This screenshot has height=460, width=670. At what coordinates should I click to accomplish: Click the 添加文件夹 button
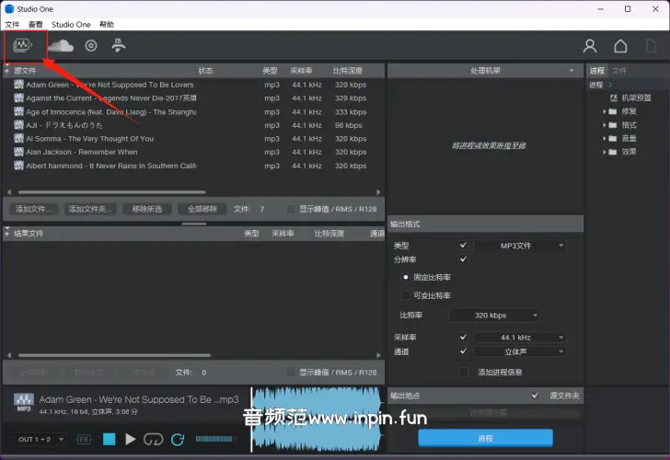tap(90, 209)
